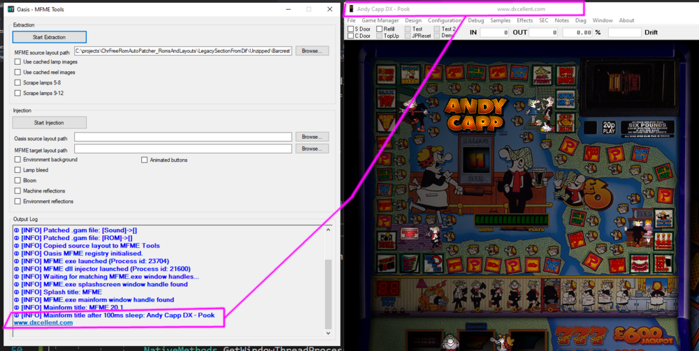699x351 pixels.
Task: Tick Scrape lamps 5-8 checkbox
Action: pos(18,83)
